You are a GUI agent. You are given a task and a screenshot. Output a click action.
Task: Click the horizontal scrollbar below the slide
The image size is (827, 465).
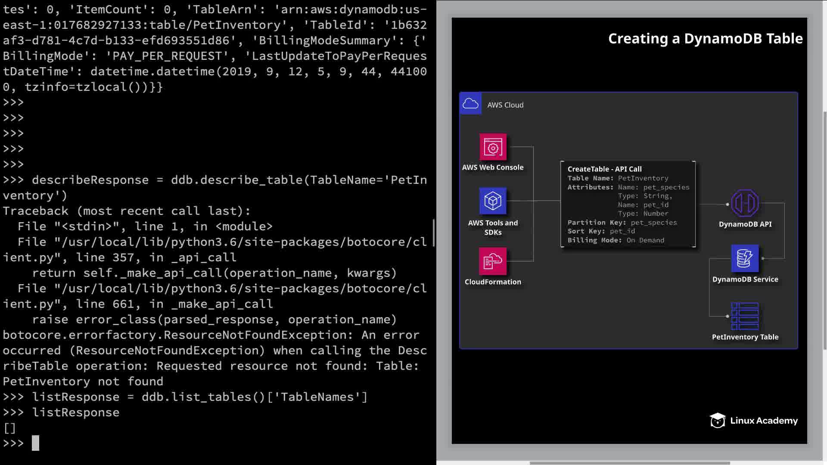(x=629, y=463)
